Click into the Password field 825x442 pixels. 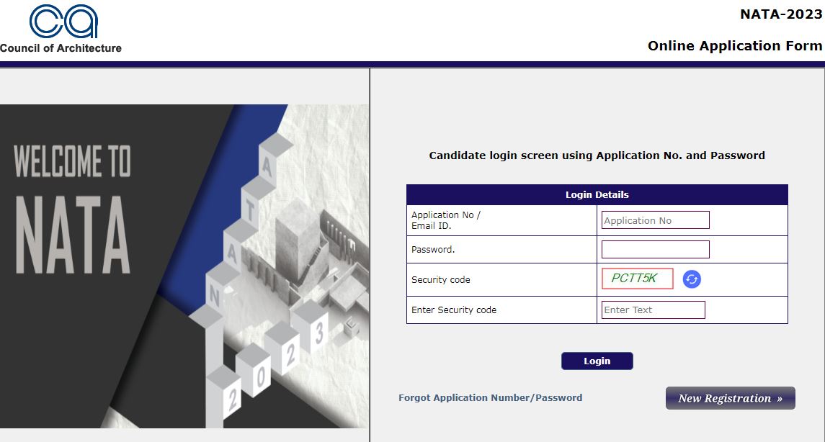[655, 250]
